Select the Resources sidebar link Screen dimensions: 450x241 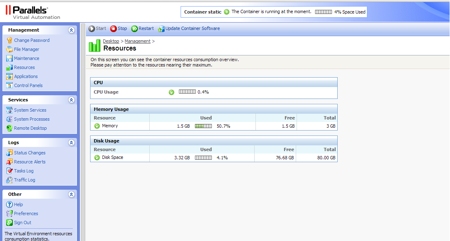pyautogui.click(x=24, y=67)
